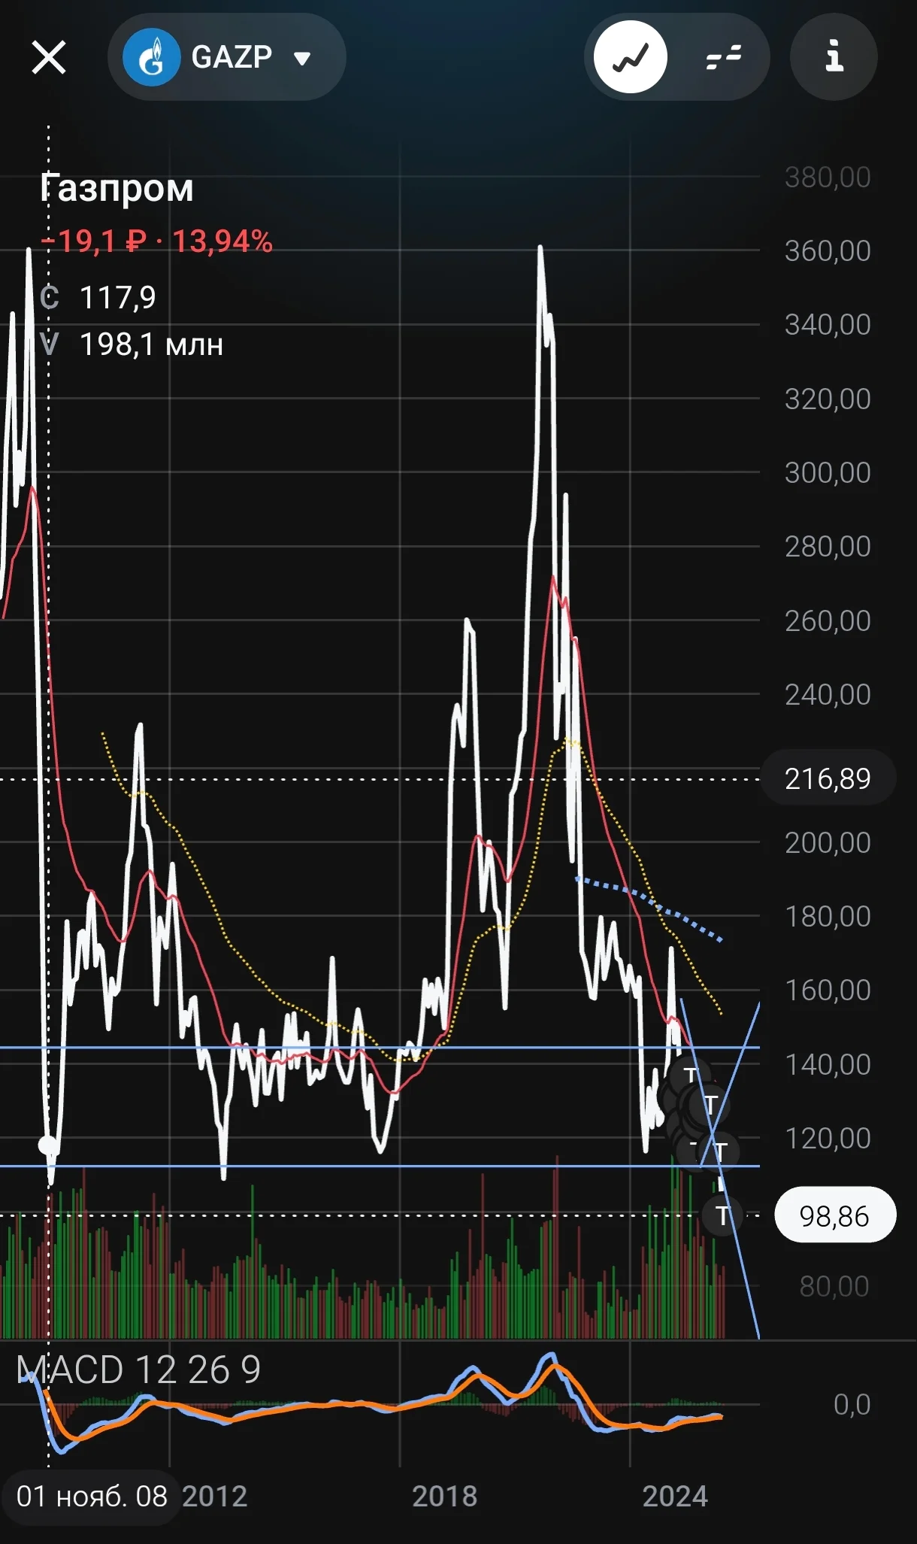Tap the white crosshair dot on the chart
The width and height of the screenshot is (917, 1544).
48,1145
